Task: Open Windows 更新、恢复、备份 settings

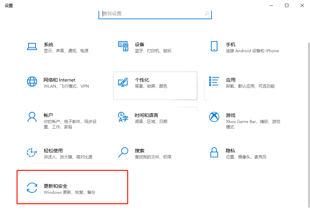Action: point(69,192)
